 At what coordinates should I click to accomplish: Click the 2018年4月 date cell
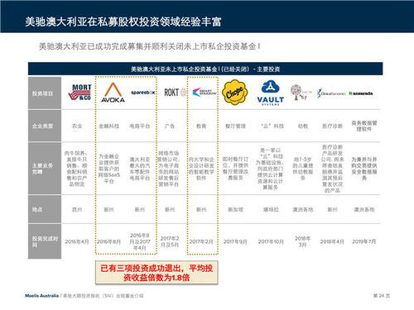[x=332, y=241]
